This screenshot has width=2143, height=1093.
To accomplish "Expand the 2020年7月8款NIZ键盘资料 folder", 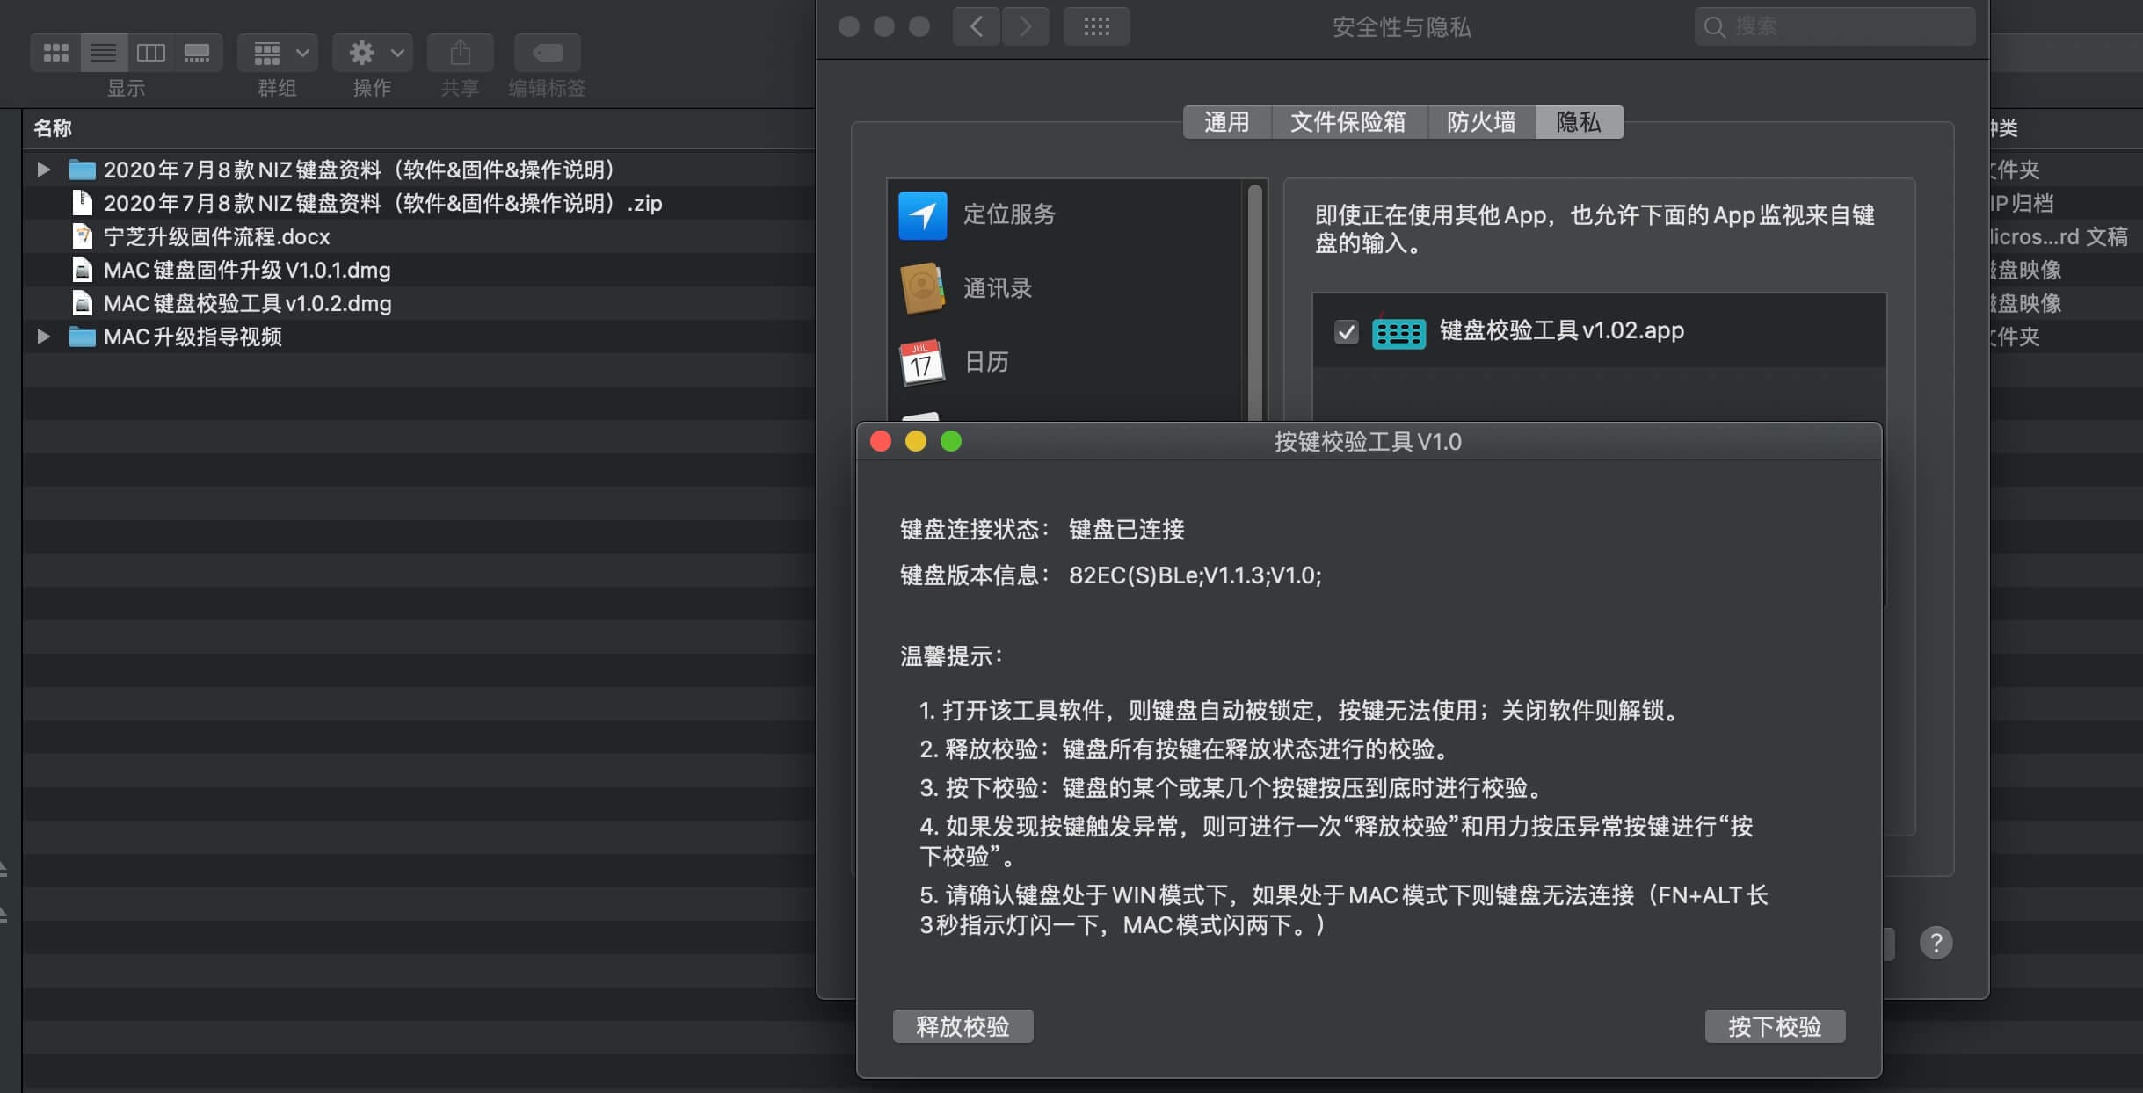I will click(43, 170).
